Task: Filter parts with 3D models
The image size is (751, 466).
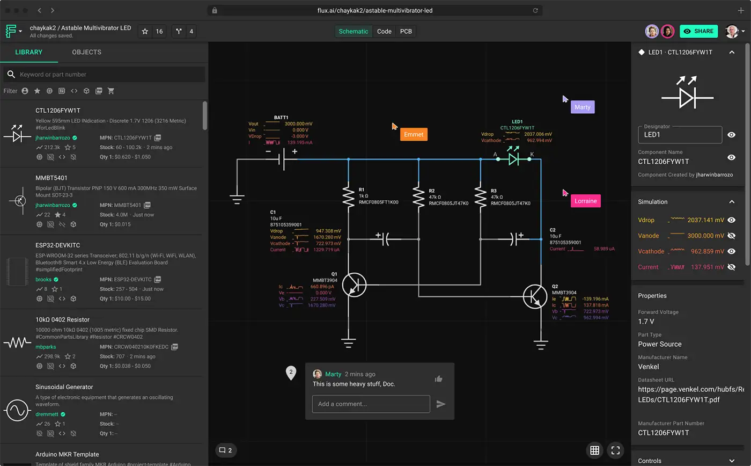Action: pos(86,91)
